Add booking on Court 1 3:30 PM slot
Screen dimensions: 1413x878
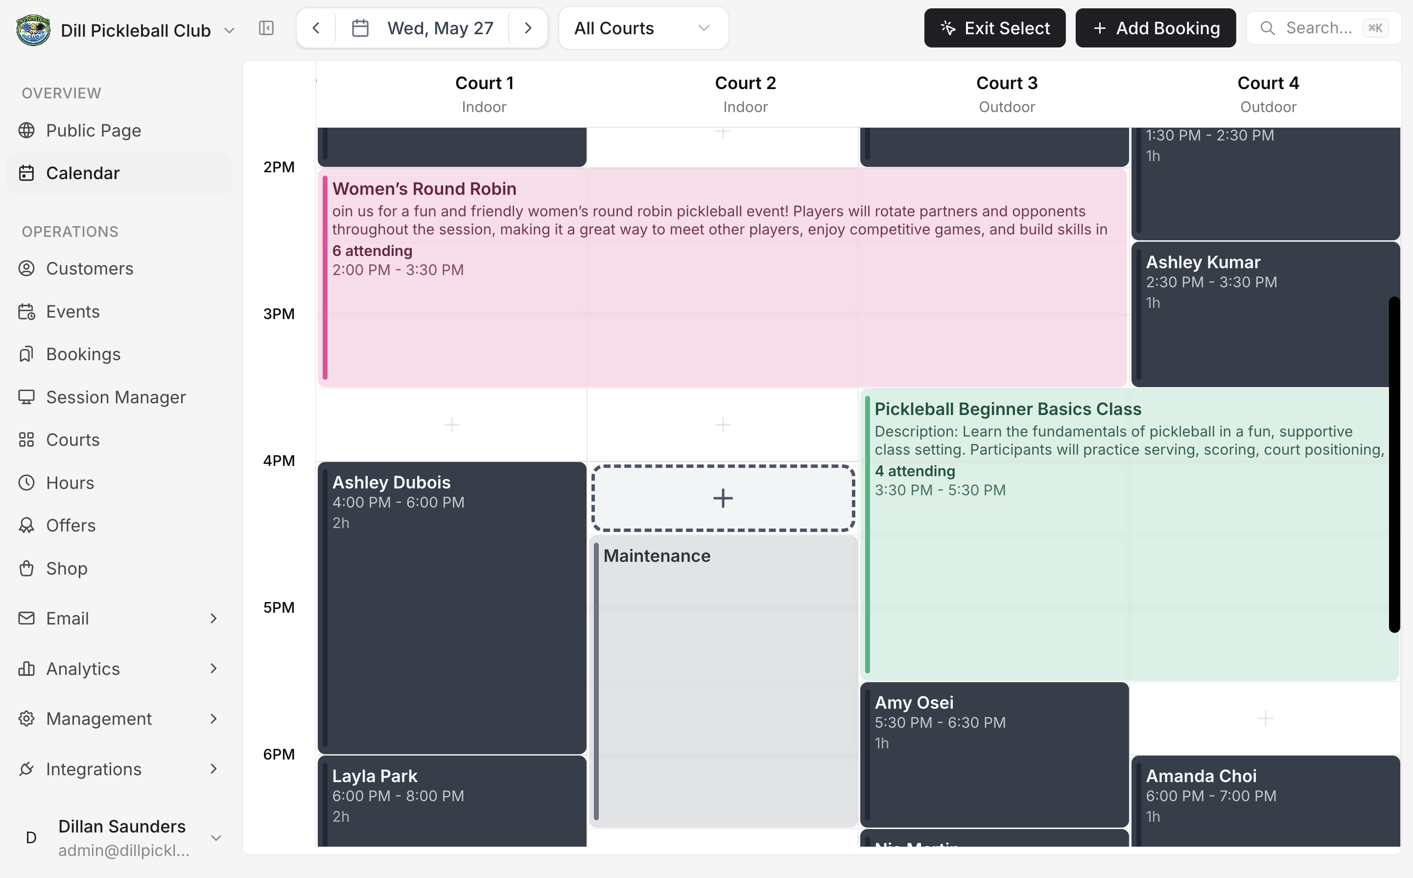[x=452, y=425]
